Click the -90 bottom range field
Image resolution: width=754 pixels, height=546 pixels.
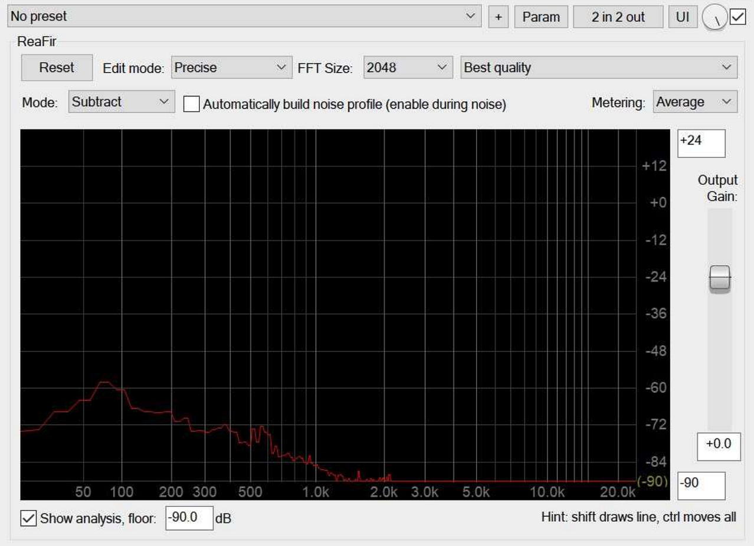pyautogui.click(x=701, y=485)
